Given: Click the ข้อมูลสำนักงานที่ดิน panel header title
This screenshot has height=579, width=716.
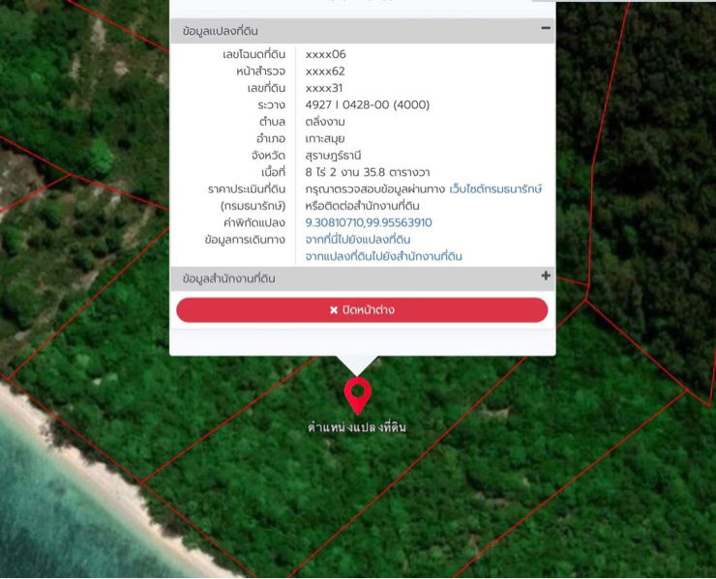Looking at the screenshot, I should 229,278.
